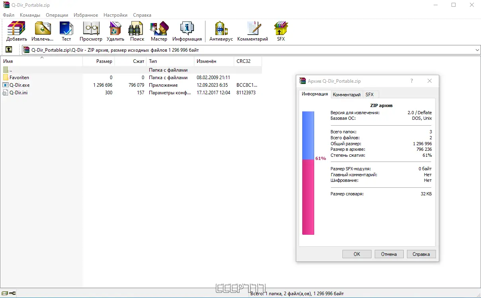Viewport: 481px width, 298px height.
Task: Sort by the Размер column header
Action: coord(98,61)
